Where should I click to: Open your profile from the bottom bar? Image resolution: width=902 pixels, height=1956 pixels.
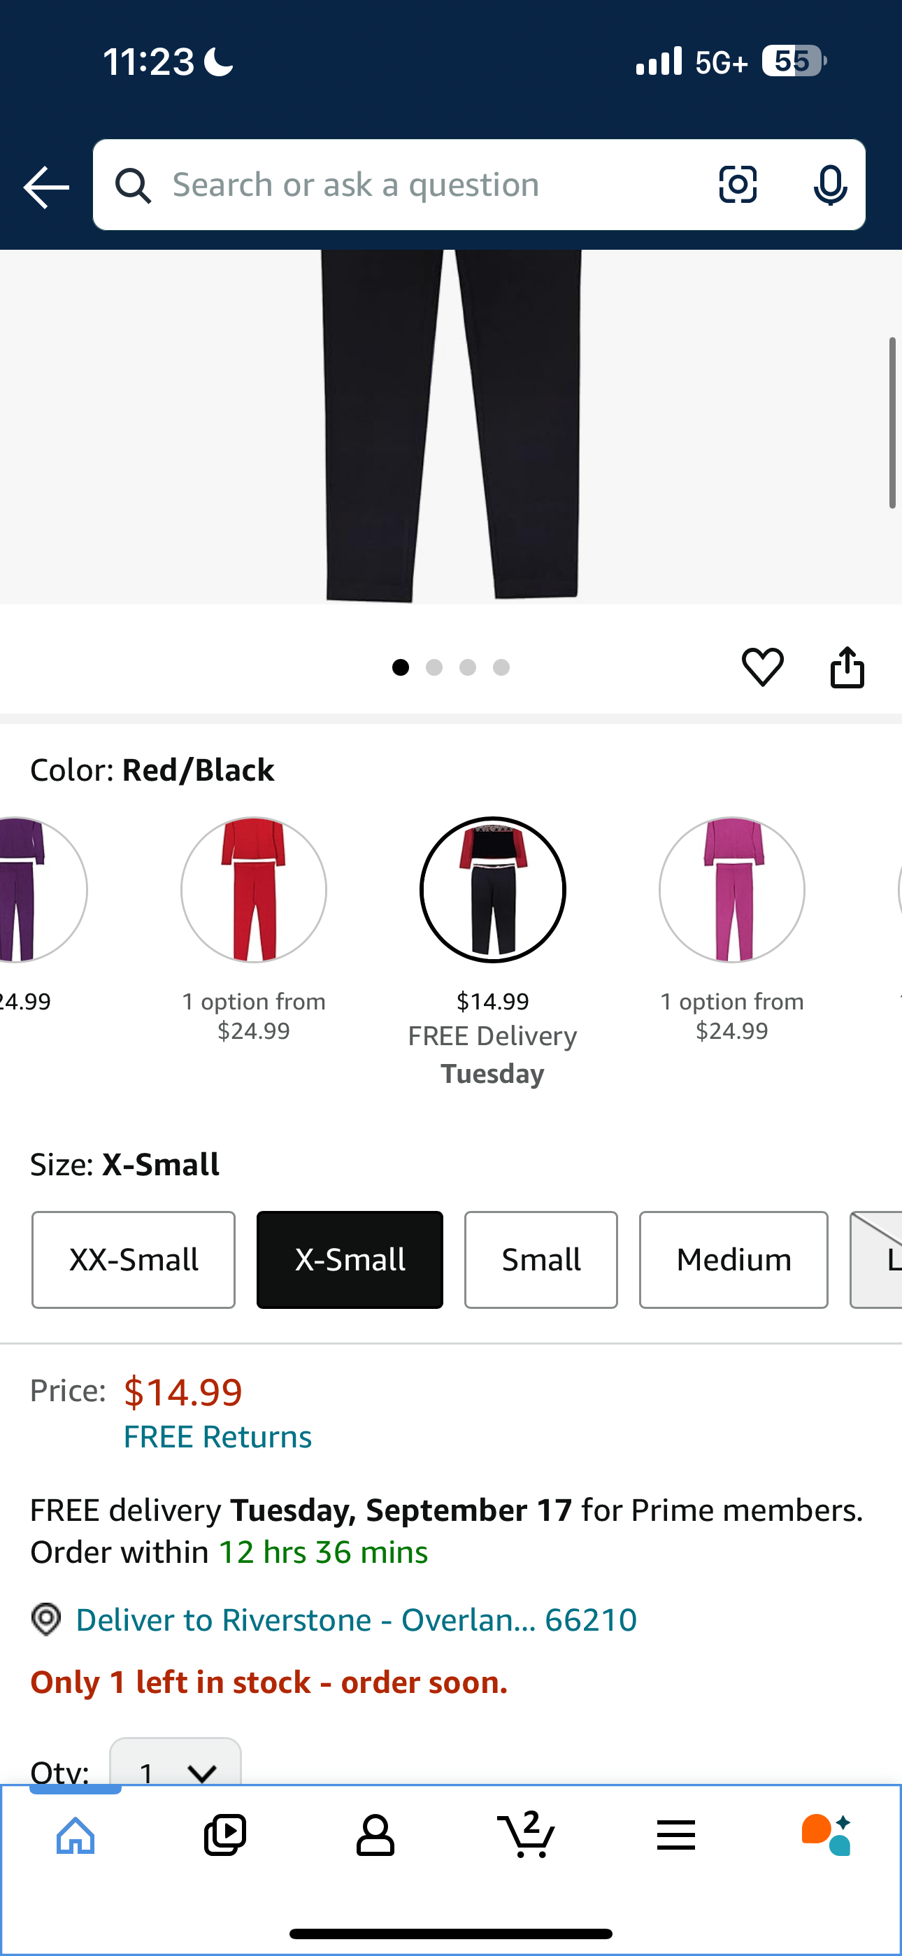[376, 1834]
